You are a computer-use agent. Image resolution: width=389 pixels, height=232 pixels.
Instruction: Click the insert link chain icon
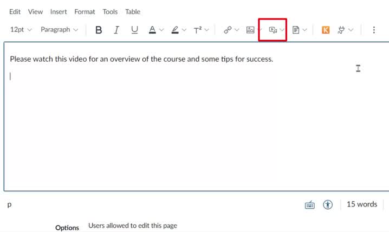[228, 30]
